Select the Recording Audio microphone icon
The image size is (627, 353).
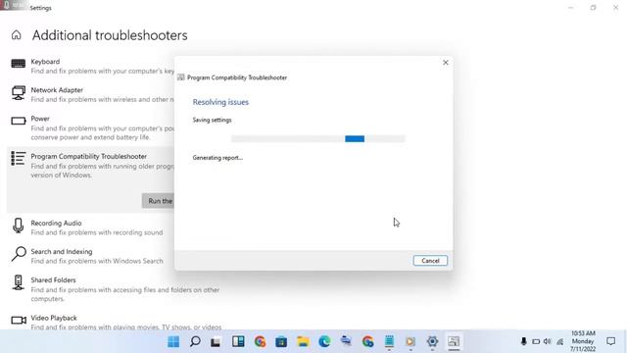(x=18, y=226)
